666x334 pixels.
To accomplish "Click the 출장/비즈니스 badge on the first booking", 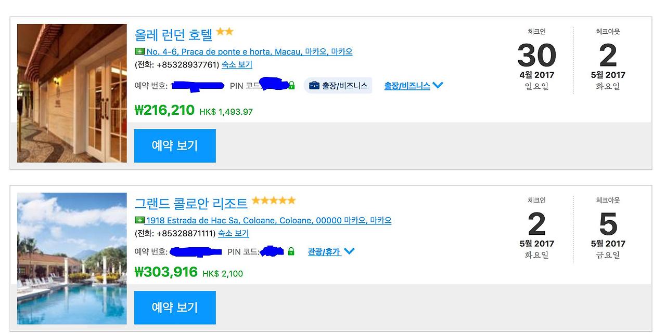I will click(338, 85).
